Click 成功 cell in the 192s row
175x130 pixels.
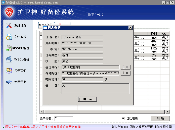pyautogui.click(x=165, y=48)
